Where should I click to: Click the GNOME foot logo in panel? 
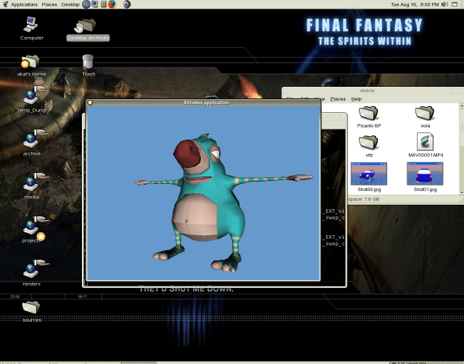[x=5, y=4]
